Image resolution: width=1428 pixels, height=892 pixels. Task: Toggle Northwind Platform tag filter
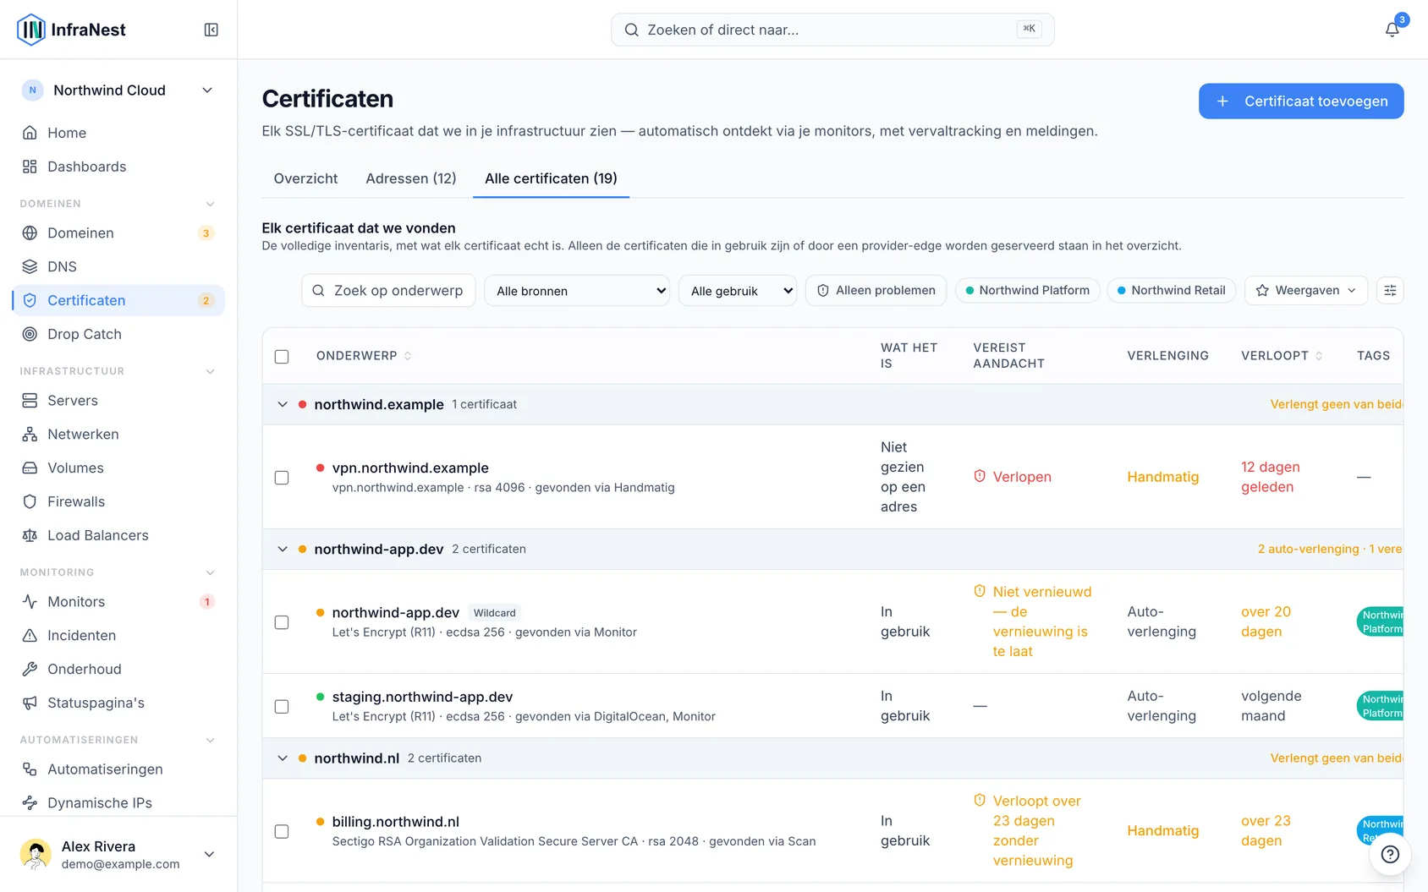point(1028,290)
